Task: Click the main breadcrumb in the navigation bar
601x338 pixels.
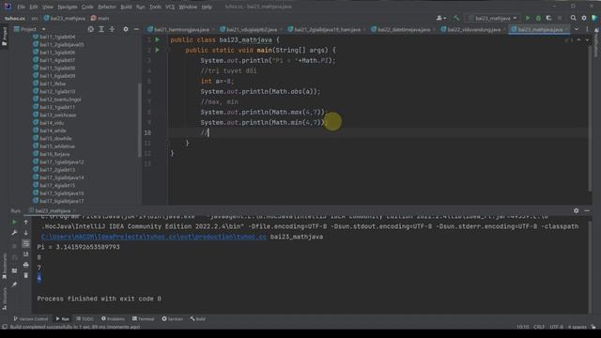Action: (100, 18)
